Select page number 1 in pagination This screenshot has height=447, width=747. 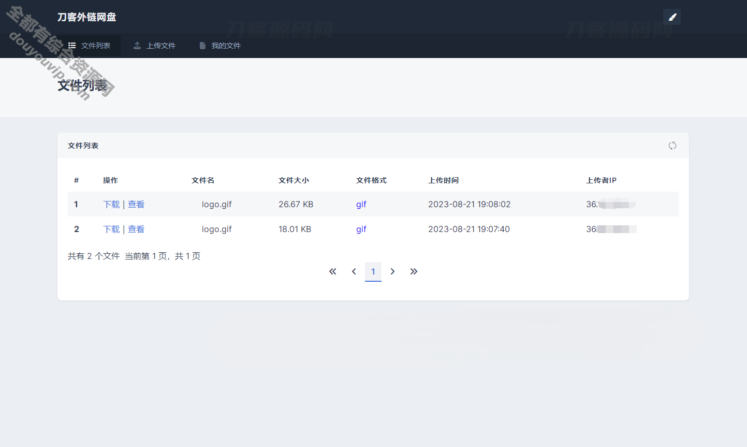click(373, 271)
